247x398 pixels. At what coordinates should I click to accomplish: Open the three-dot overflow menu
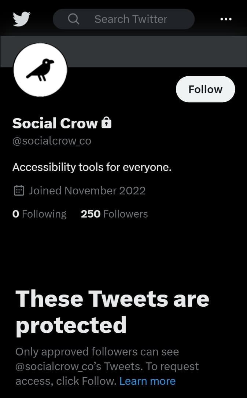(226, 19)
